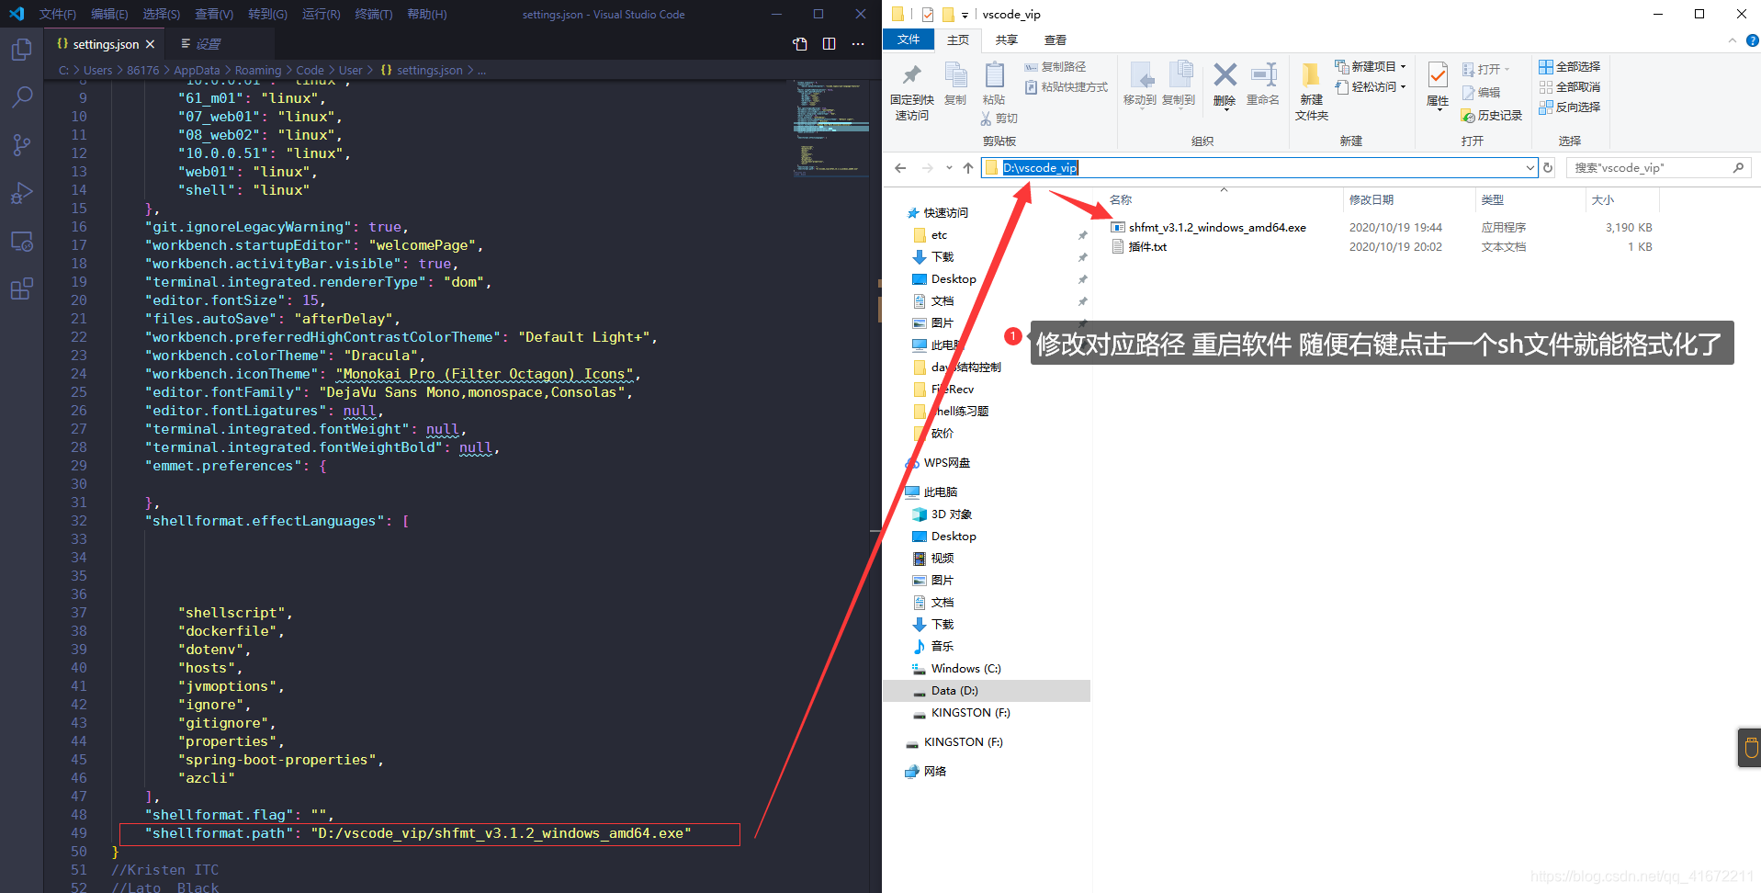Switch to the 查看 ribbon tab
The height and width of the screenshot is (893, 1761).
click(1055, 40)
